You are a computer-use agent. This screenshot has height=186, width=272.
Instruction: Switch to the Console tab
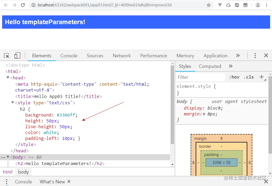pos(69,56)
